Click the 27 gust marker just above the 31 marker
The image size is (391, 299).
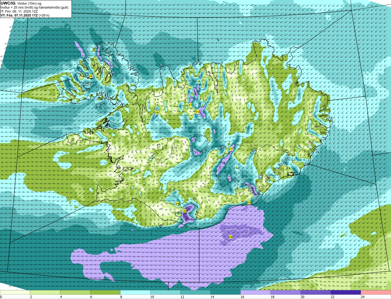coord(190,105)
